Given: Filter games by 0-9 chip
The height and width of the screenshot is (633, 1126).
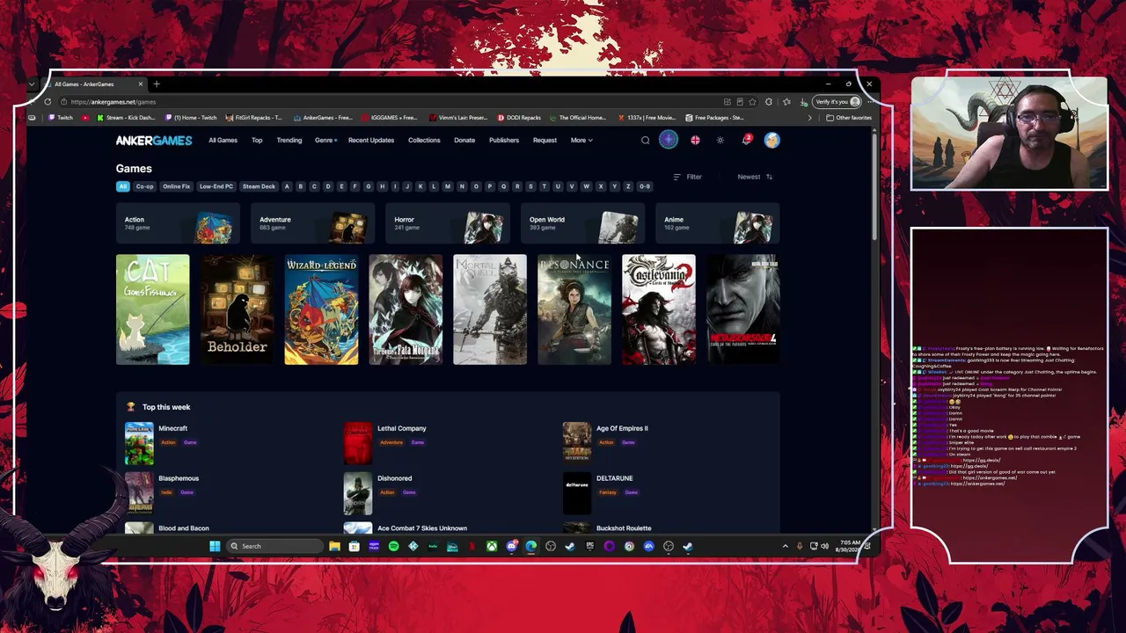Looking at the screenshot, I should (x=645, y=186).
